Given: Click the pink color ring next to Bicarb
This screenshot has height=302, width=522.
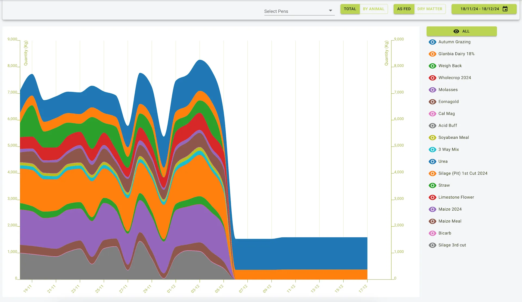Looking at the screenshot, I should click(x=433, y=233).
